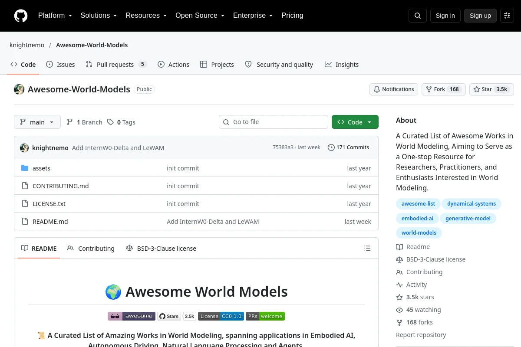Click the file icon for CONTRIBUTING.md
The height and width of the screenshot is (347, 521).
tap(25, 186)
